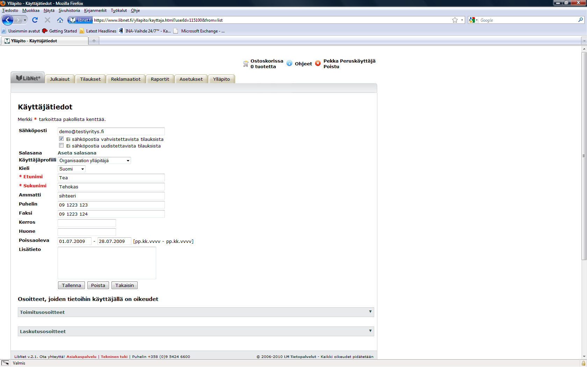
Task: Click the Ohjeet help link
Action: 303,64
